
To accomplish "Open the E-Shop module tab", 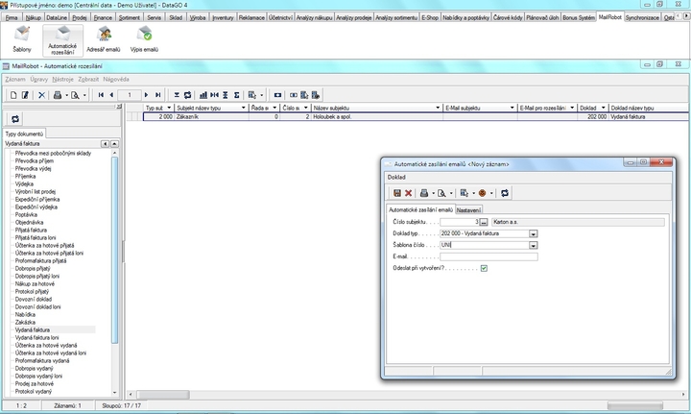I will 430,17.
